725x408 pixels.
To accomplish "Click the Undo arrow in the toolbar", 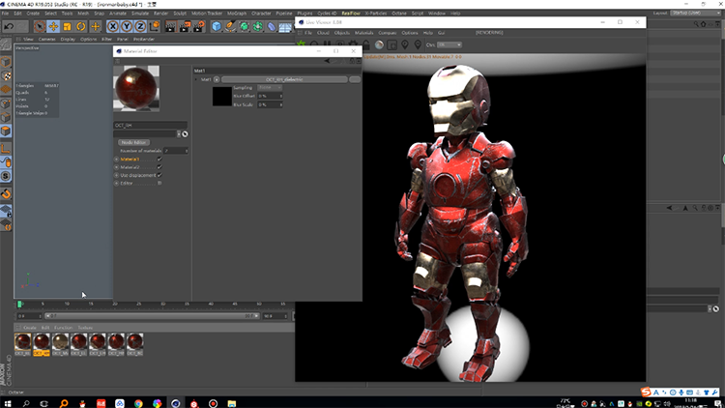I will tap(9, 25).
